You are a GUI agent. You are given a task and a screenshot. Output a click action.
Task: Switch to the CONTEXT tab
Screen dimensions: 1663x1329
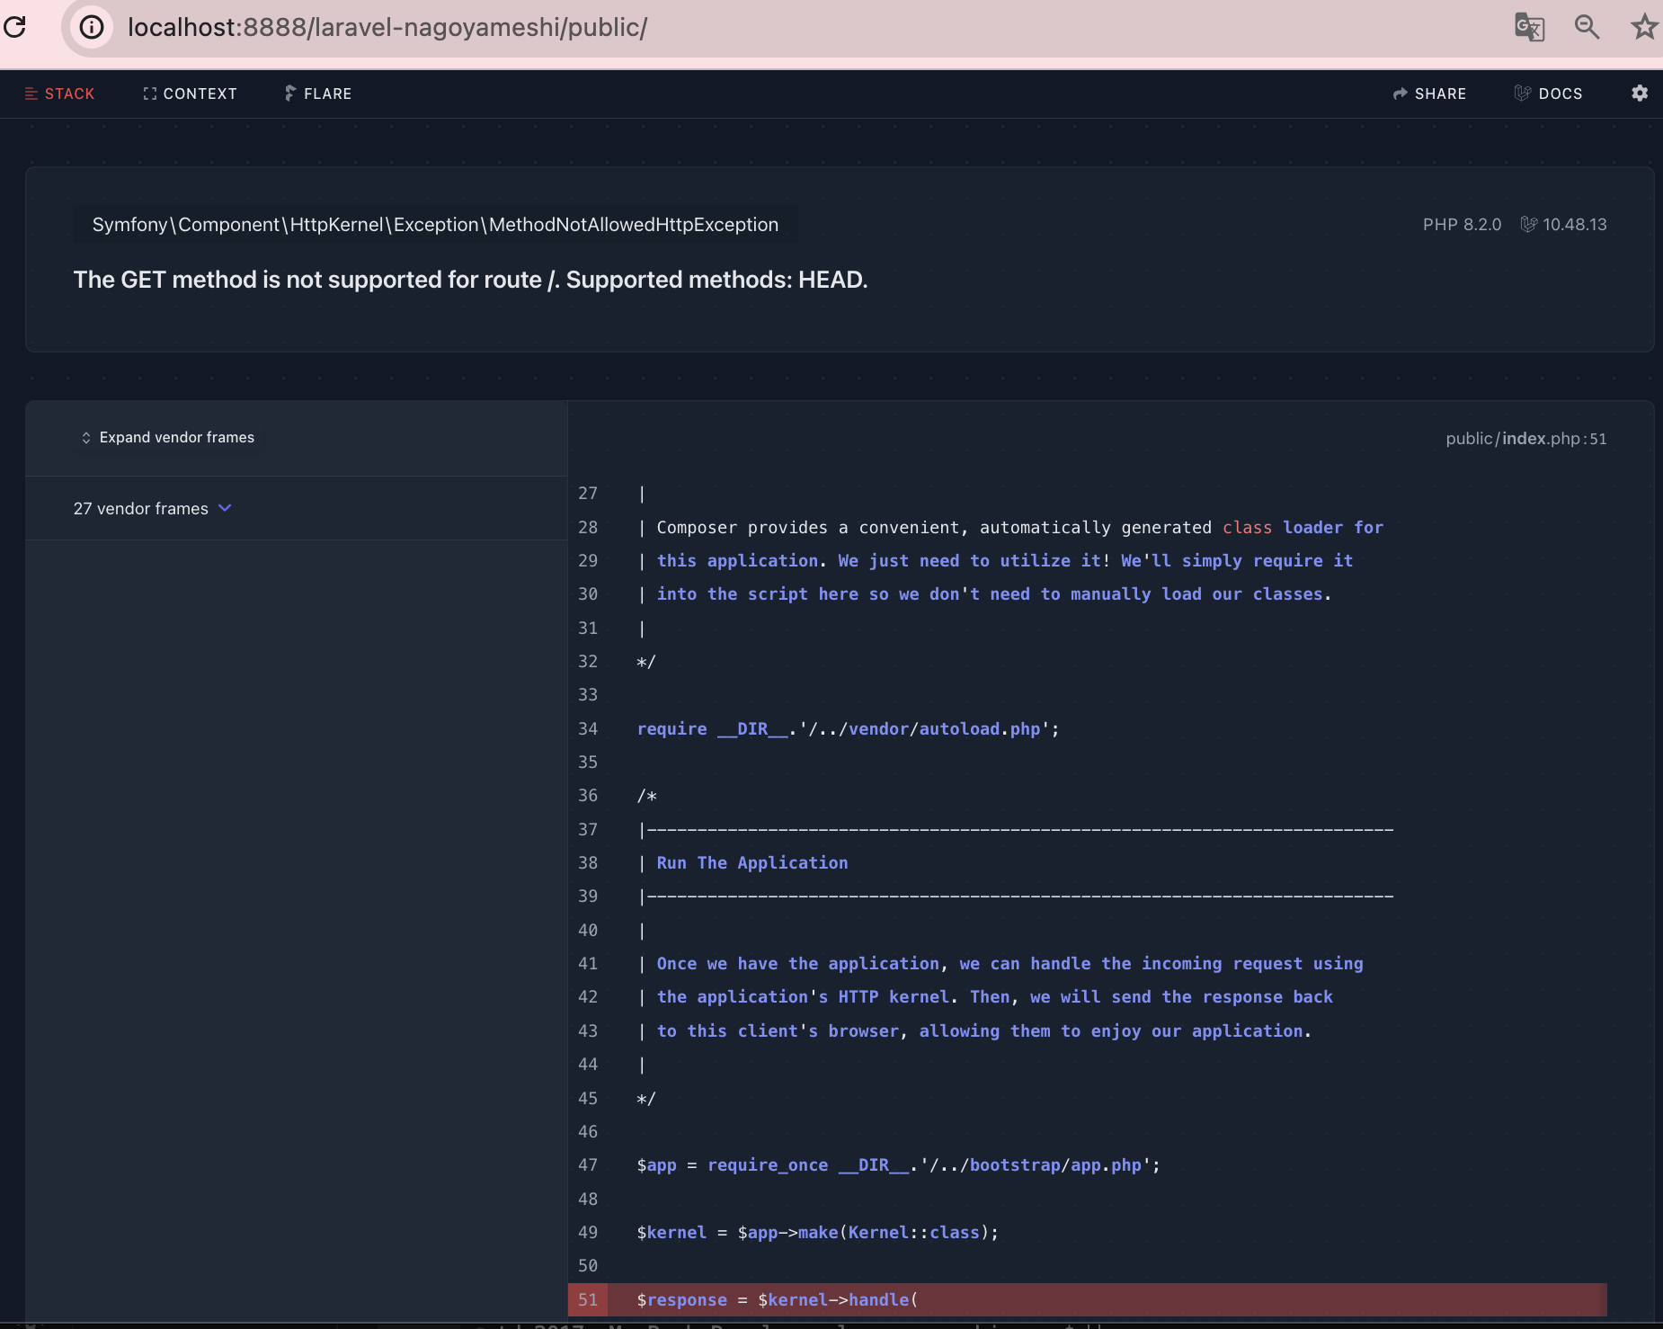(190, 94)
